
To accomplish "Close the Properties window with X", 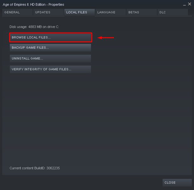I will (x=190, y=4).
